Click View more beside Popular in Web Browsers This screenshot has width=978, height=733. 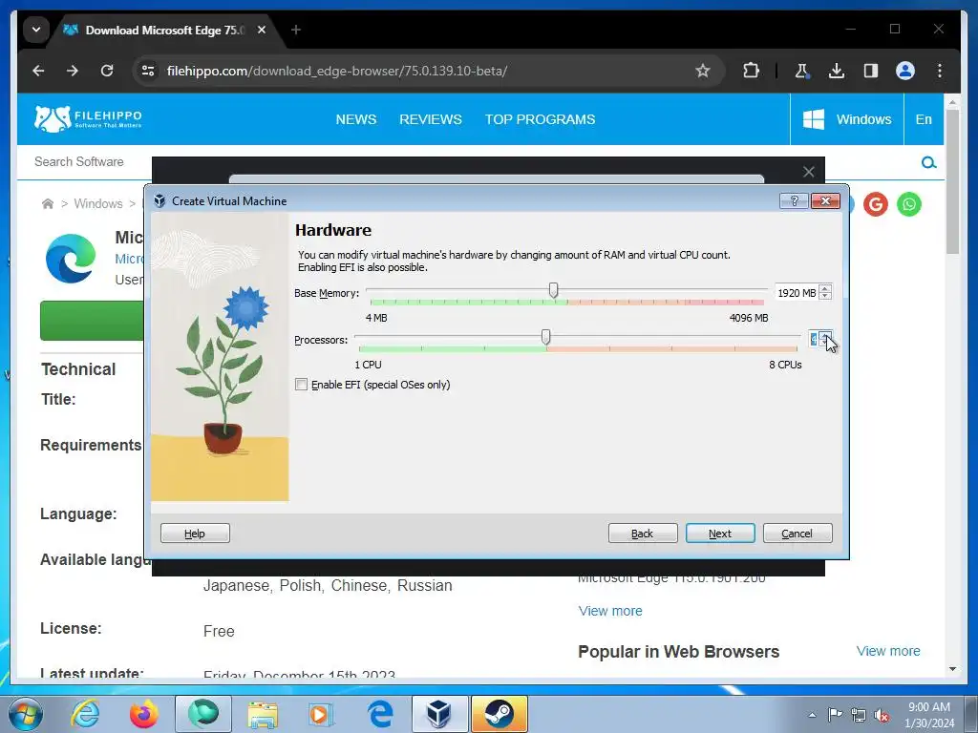[888, 651]
